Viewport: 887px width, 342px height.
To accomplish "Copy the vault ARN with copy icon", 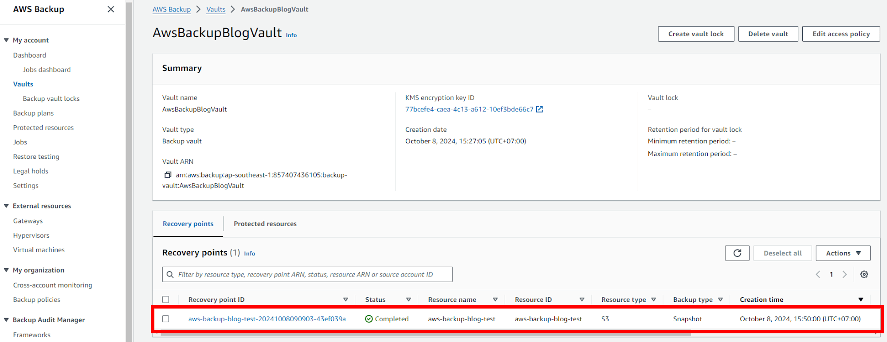I will click(168, 175).
